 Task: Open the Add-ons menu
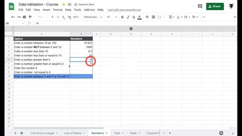[x=89, y=10]
